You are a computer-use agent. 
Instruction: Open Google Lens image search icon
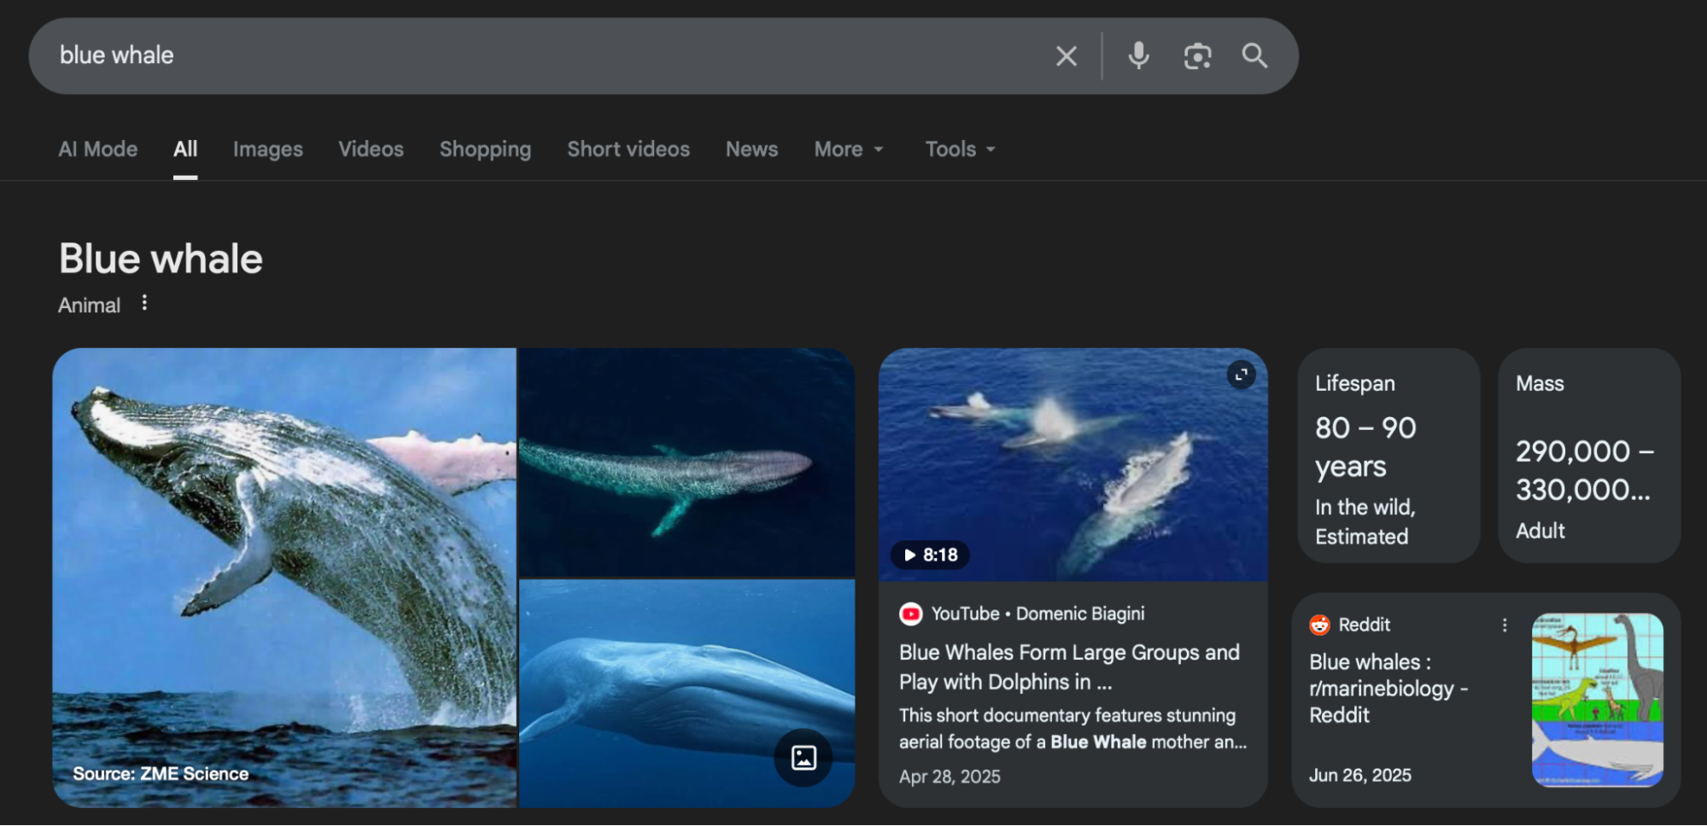(1197, 56)
